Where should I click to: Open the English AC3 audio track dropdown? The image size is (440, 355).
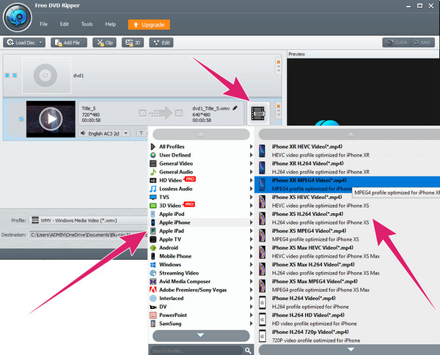126,133
